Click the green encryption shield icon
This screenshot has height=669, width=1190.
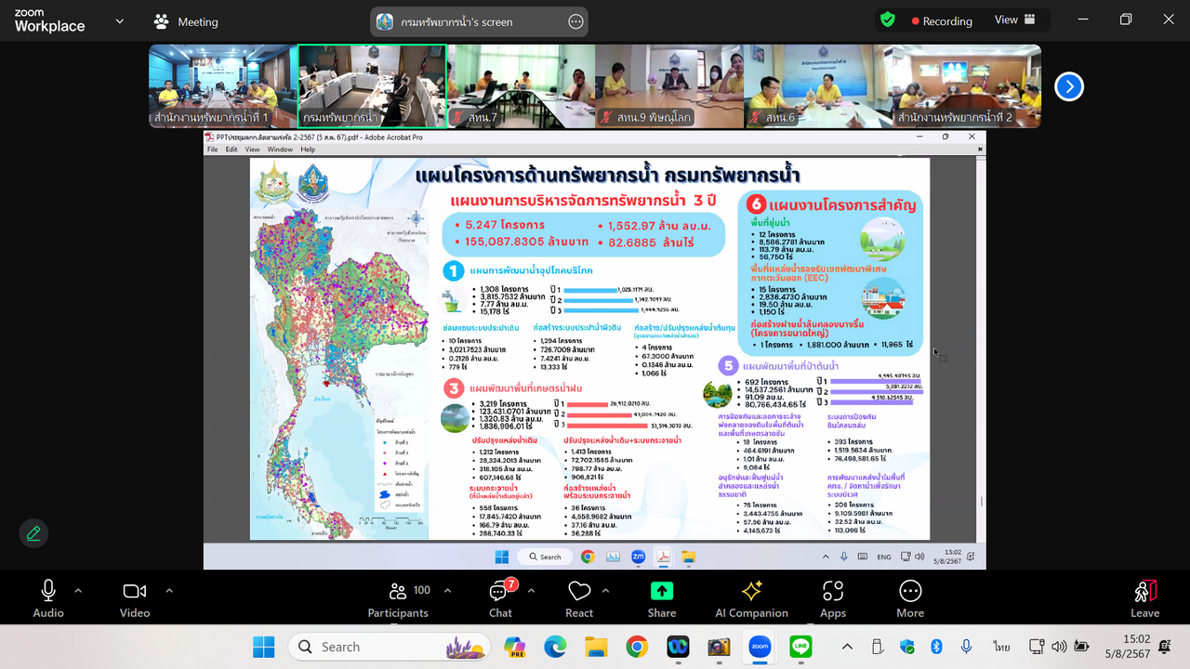(x=888, y=20)
